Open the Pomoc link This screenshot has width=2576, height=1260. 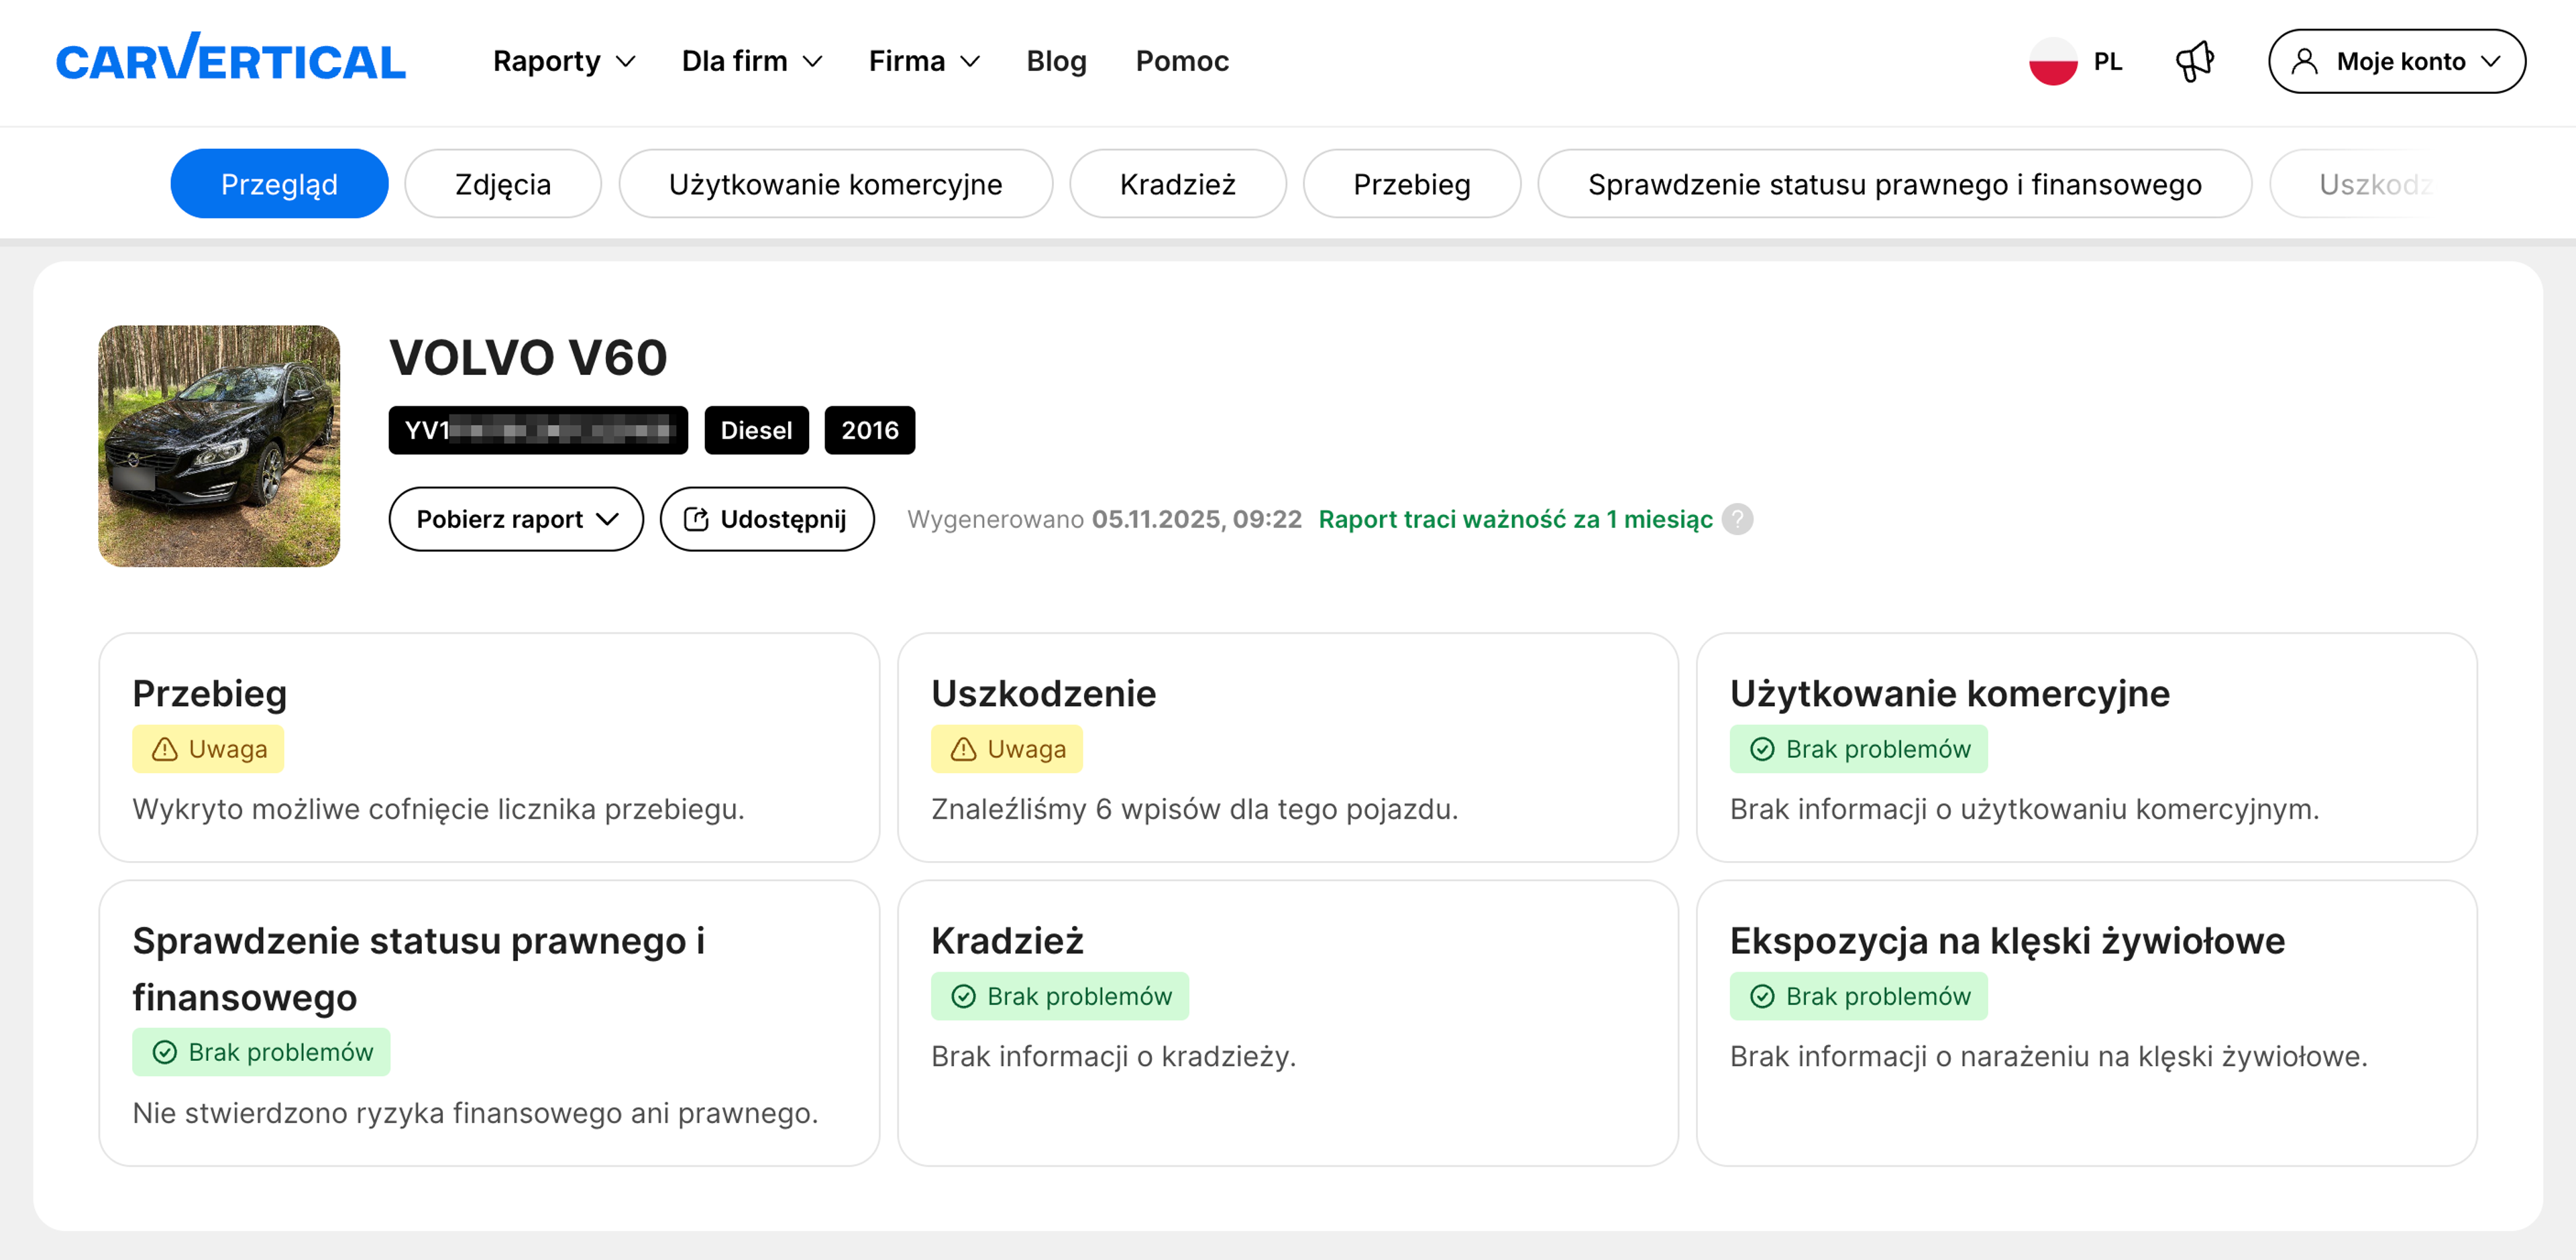tap(1182, 61)
